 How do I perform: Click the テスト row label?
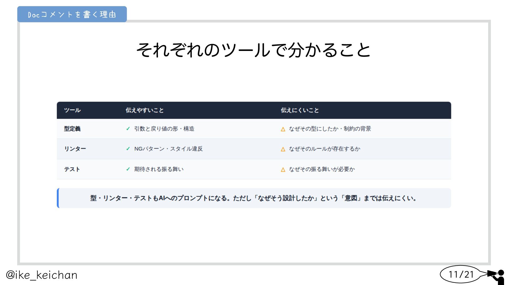coord(72,169)
